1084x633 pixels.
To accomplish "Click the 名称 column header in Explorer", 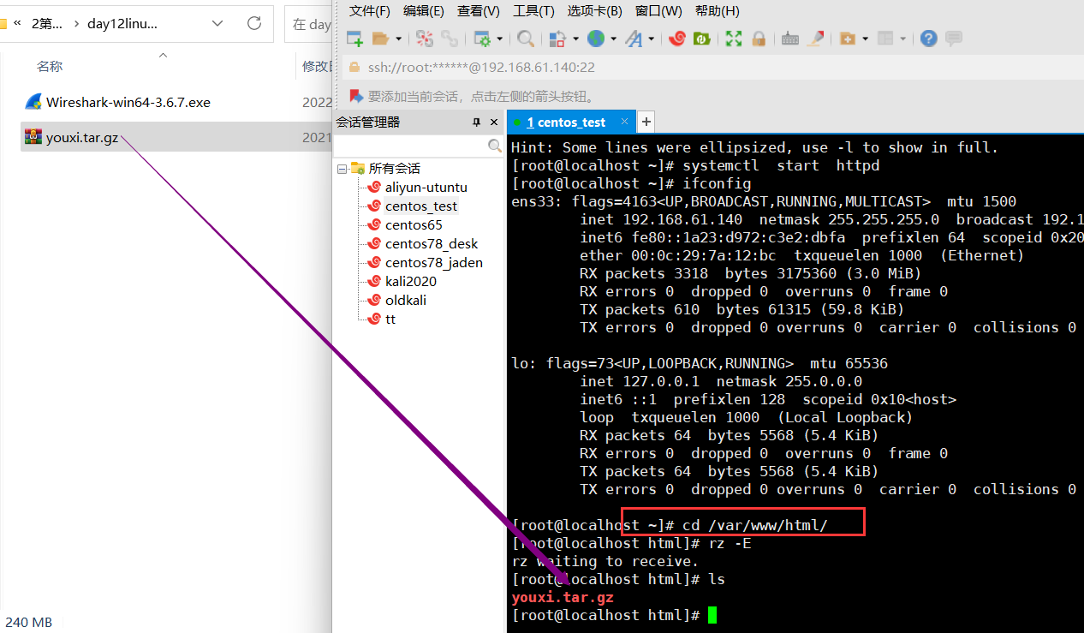I will pos(50,67).
